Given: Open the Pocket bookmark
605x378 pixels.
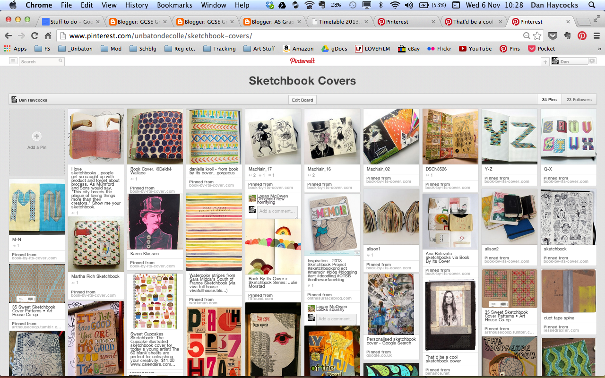Looking at the screenshot, I should (x=542, y=49).
